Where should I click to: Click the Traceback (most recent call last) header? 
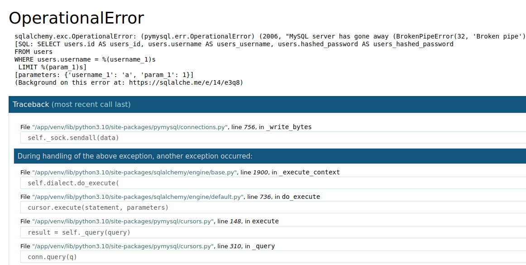(x=268, y=105)
